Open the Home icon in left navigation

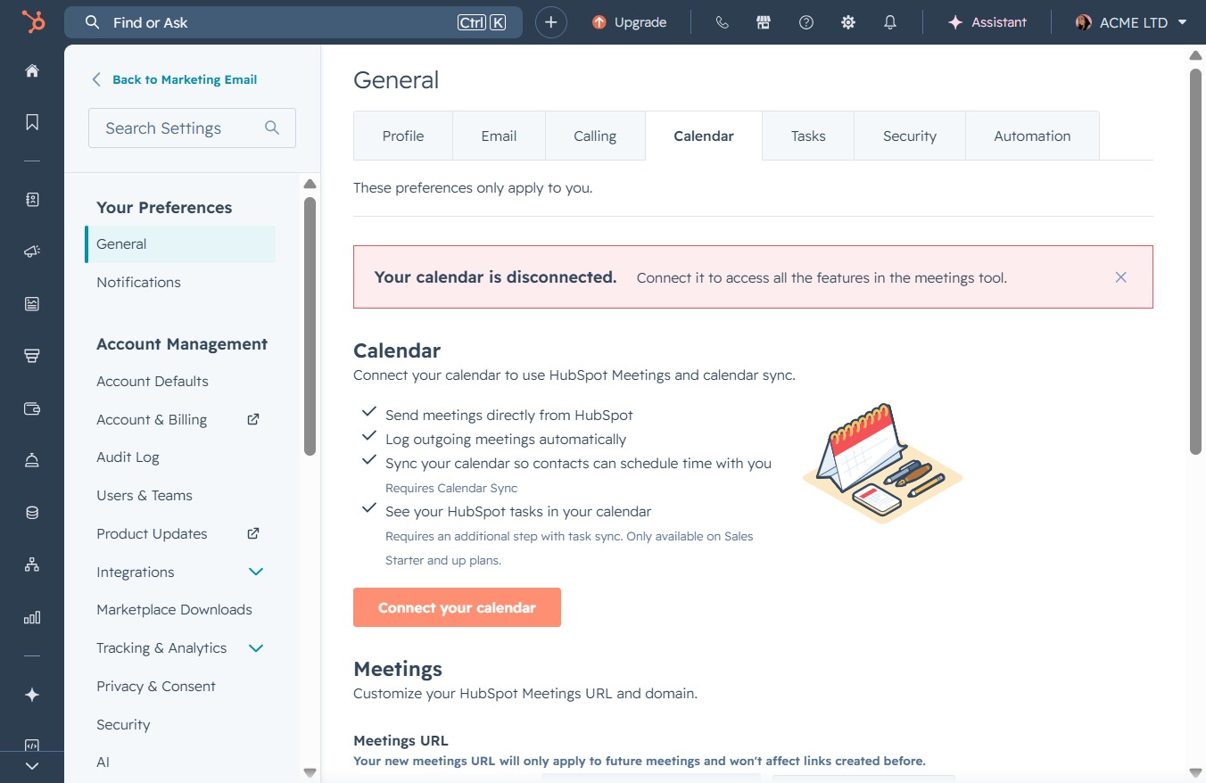pos(32,70)
